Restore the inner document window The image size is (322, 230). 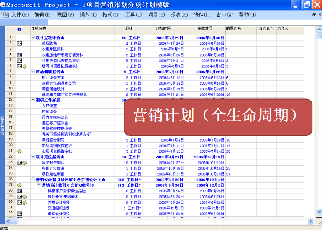[x=314, y=15]
